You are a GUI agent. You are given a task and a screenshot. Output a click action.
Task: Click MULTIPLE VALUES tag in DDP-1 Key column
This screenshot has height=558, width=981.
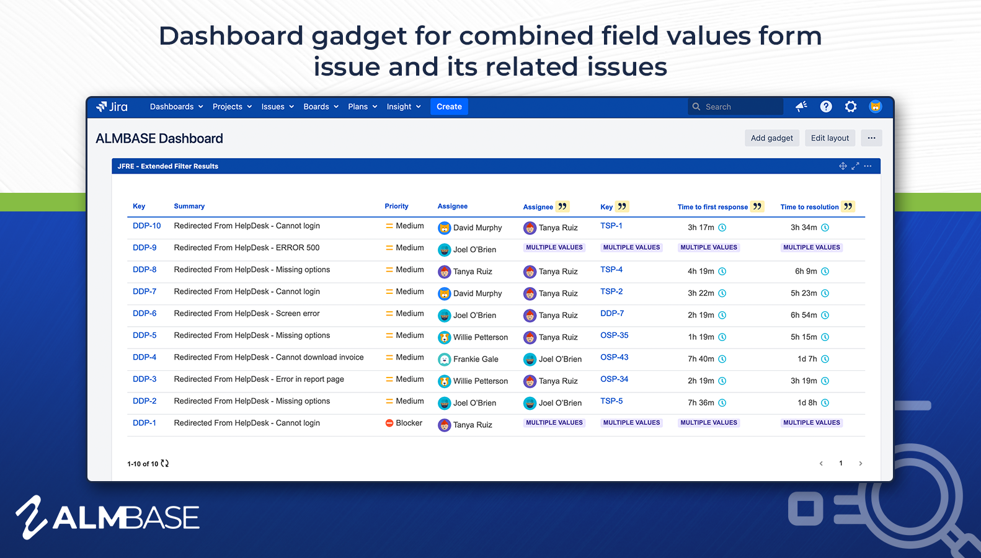631,423
